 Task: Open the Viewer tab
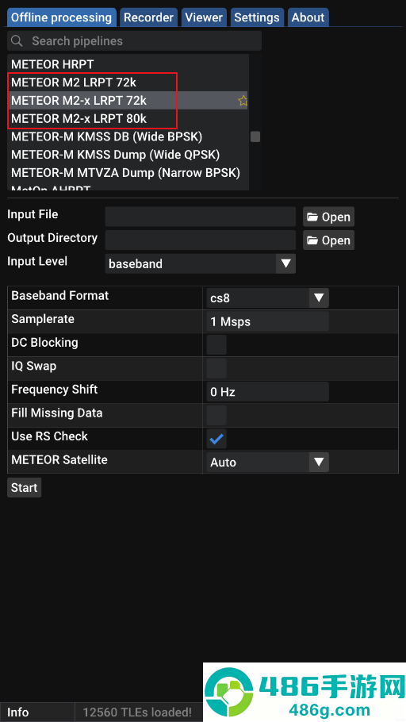click(x=204, y=17)
